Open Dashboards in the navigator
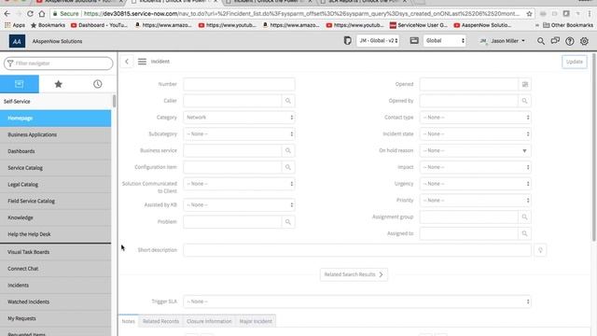This screenshot has height=336, width=597. tap(56, 151)
